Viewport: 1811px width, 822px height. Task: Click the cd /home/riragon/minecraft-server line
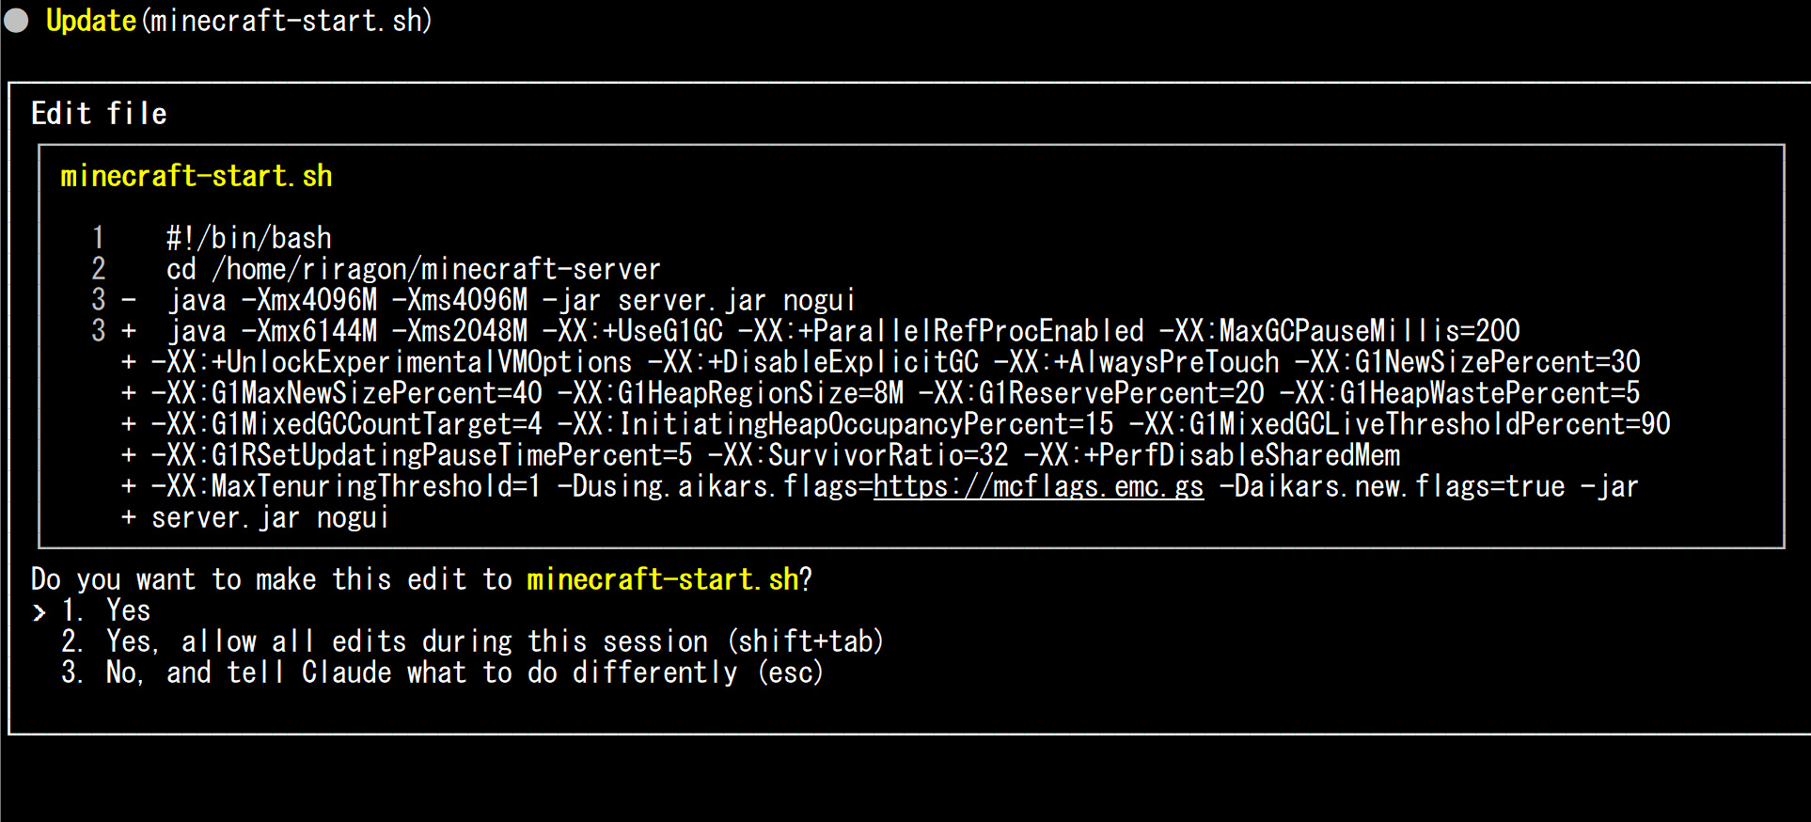414,270
